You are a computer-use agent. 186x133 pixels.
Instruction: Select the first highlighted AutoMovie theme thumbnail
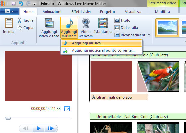click(x=167, y=27)
